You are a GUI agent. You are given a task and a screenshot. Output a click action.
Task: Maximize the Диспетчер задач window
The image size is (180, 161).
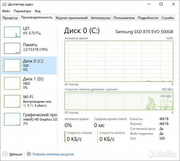pos(161,4)
